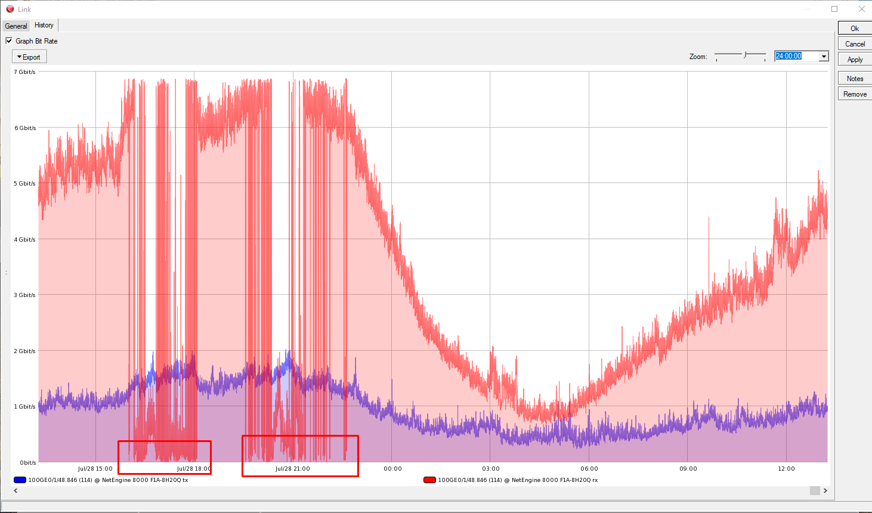The height and width of the screenshot is (513, 872).
Task: Click the right scroll arrow under graph
Action: 825,490
